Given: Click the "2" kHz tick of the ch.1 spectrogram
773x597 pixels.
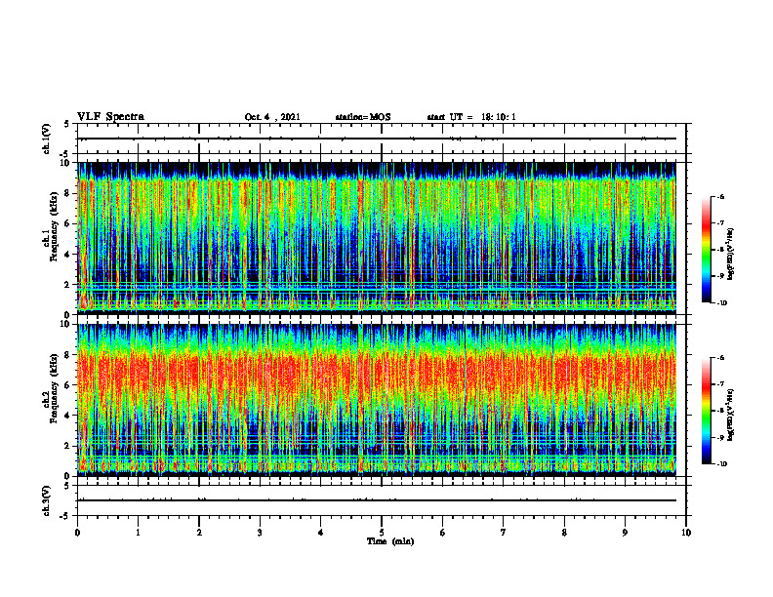Looking at the screenshot, I should [68, 285].
